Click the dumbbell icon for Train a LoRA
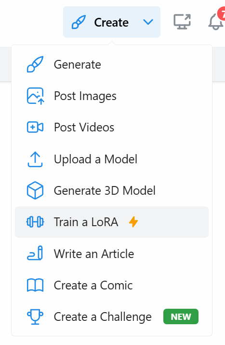Image resolution: width=225 pixels, height=345 pixels. tap(35, 222)
